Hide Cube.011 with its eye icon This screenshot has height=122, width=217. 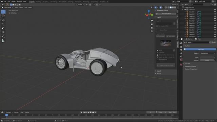click(x=215, y=21)
